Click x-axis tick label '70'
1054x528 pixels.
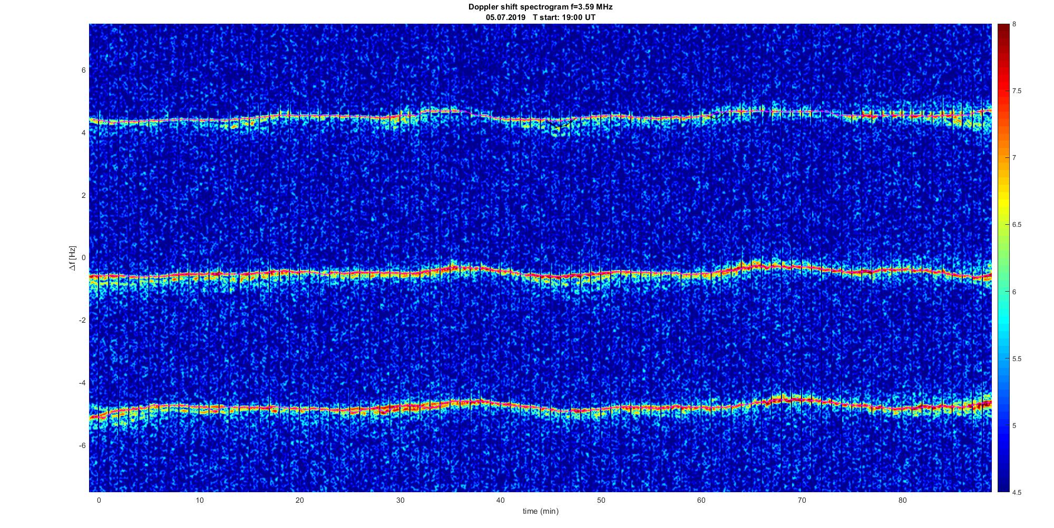802,501
